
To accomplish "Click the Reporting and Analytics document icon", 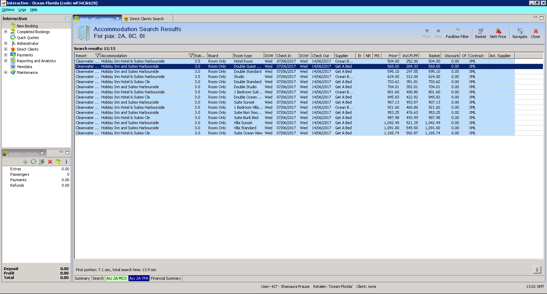I will (13, 61).
